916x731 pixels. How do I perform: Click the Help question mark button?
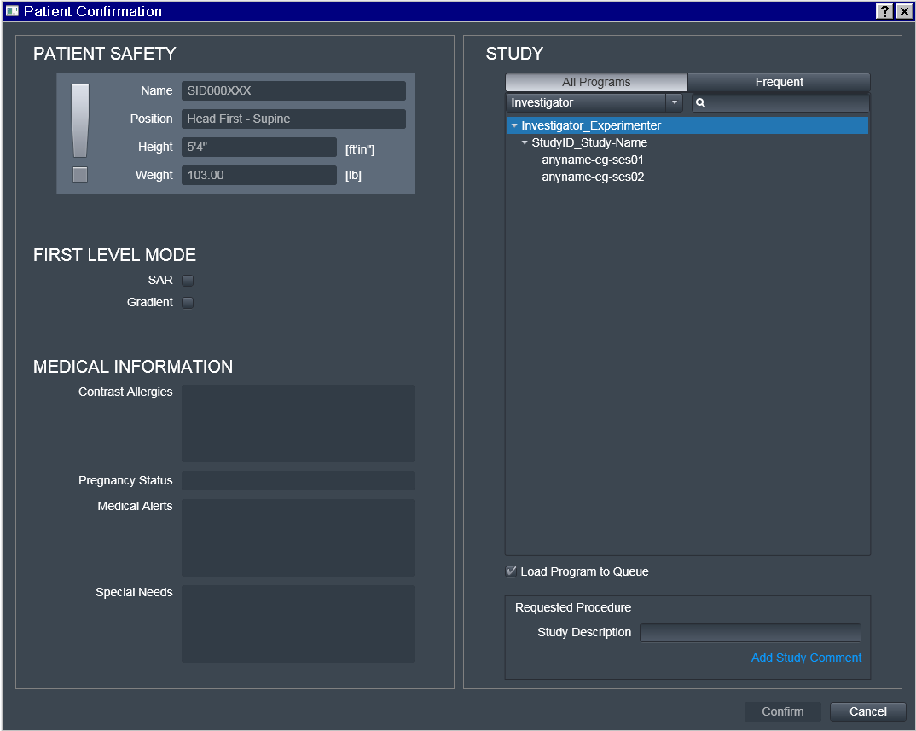(884, 11)
